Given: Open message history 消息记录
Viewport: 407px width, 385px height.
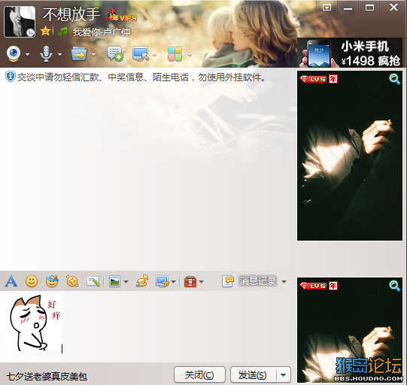Looking at the screenshot, I should [x=249, y=281].
